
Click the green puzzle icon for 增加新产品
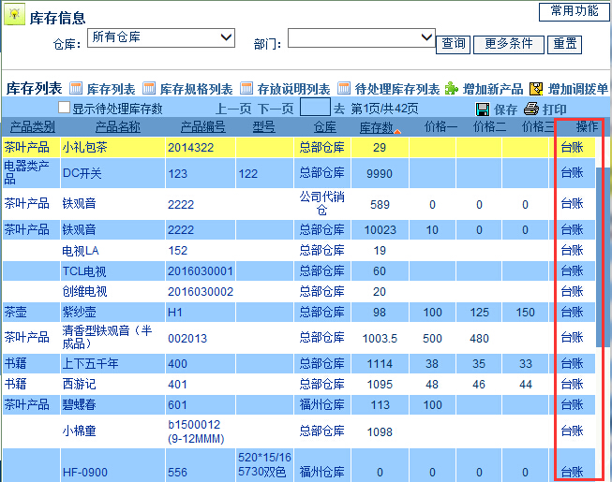[x=452, y=89]
